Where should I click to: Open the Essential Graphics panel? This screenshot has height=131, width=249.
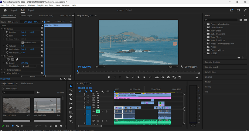pyautogui.click(x=212, y=62)
